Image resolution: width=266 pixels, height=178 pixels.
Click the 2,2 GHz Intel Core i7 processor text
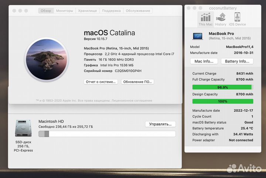(139, 54)
